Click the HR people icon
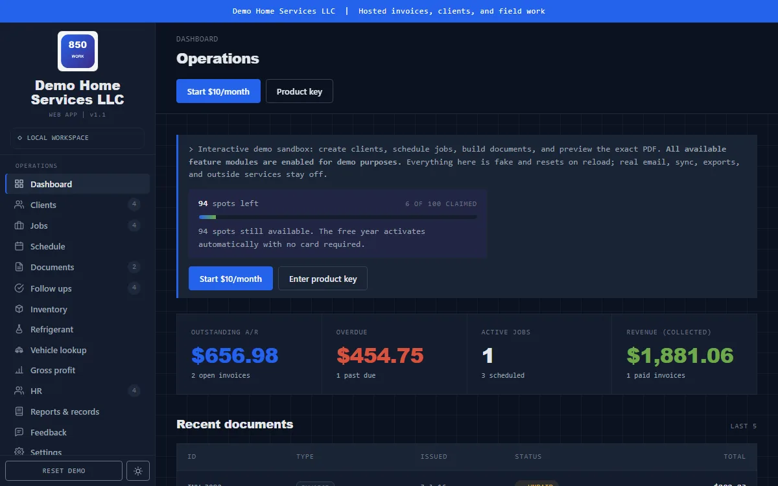Image resolution: width=778 pixels, height=486 pixels. (x=19, y=391)
